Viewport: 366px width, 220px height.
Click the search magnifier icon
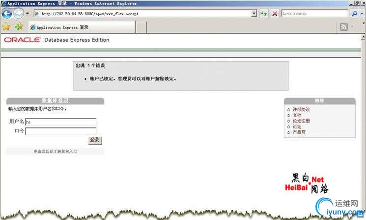point(354,14)
